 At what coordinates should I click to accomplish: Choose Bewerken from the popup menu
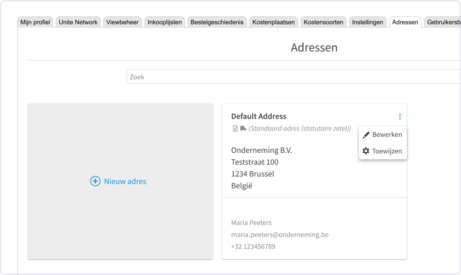(x=383, y=134)
